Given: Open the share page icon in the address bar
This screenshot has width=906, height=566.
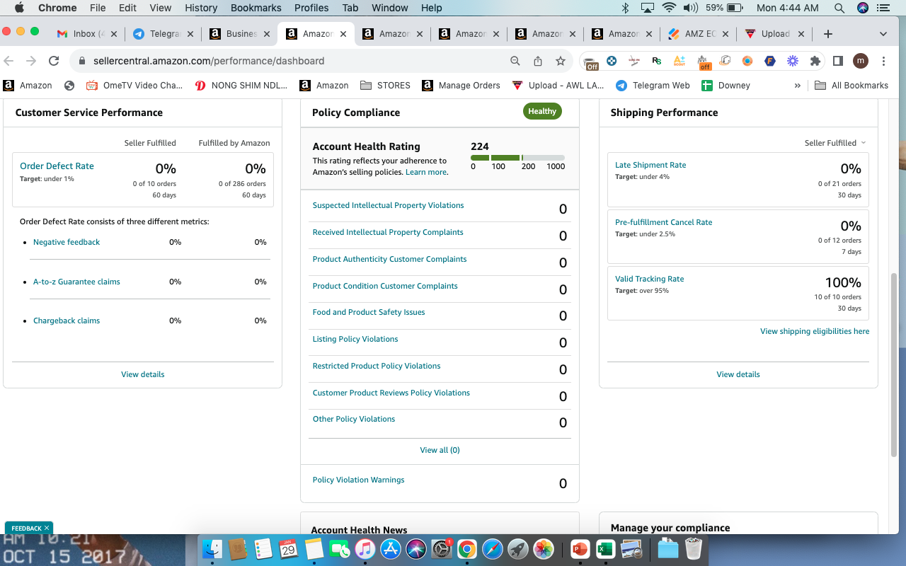Looking at the screenshot, I should (538, 61).
